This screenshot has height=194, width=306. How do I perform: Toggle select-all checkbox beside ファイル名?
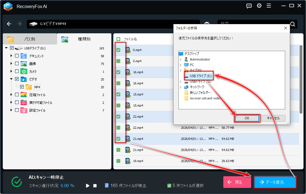[x=118, y=39]
